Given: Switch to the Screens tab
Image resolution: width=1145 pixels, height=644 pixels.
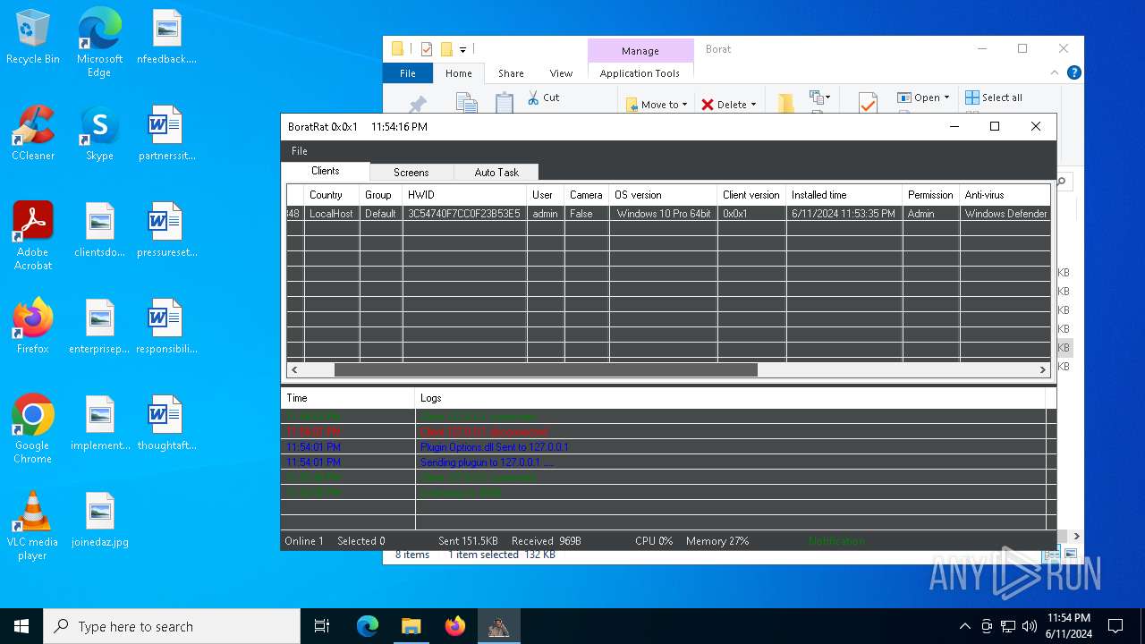Looking at the screenshot, I should (411, 172).
